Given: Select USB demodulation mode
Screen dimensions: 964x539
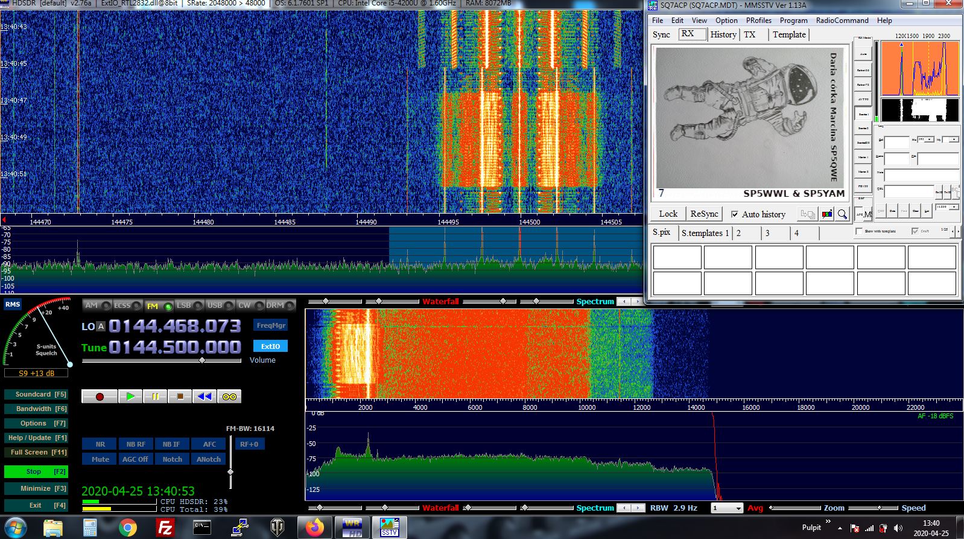Looking at the screenshot, I should pyautogui.click(x=220, y=305).
